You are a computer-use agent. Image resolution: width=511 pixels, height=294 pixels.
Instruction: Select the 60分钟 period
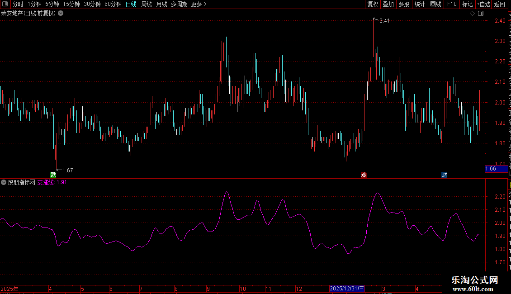(x=113, y=4)
